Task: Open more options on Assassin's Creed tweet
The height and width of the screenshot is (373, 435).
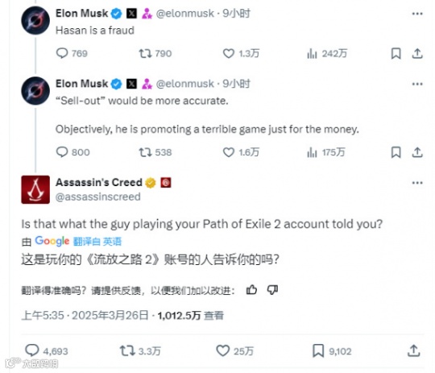Action: coord(417,183)
